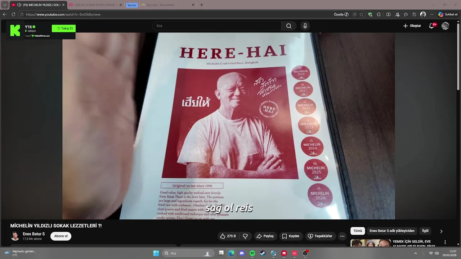Open the weather widget in the taskbar
Viewport: 461px width, 259px height.
point(20,253)
